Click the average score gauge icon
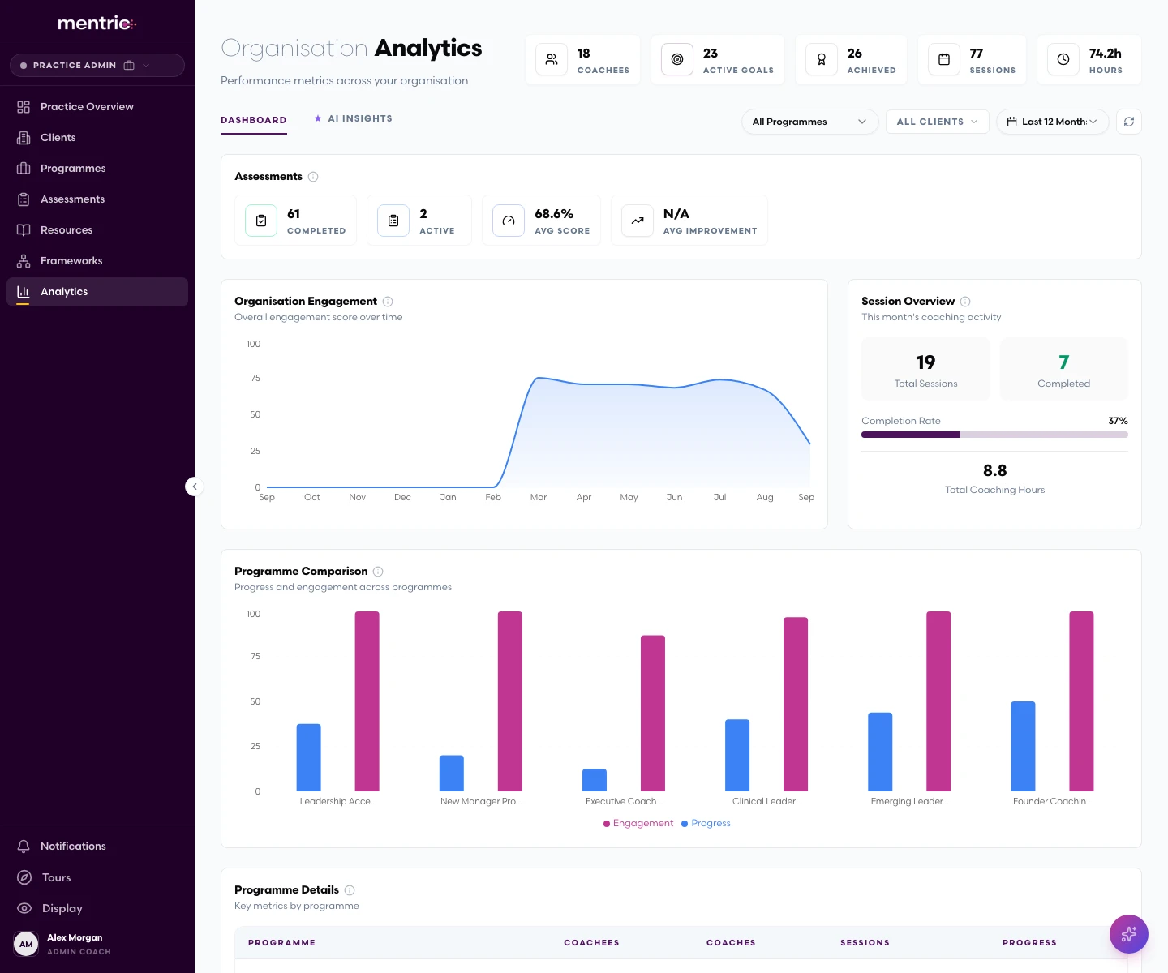Viewport: 1168px width, 973px height. coord(509,221)
